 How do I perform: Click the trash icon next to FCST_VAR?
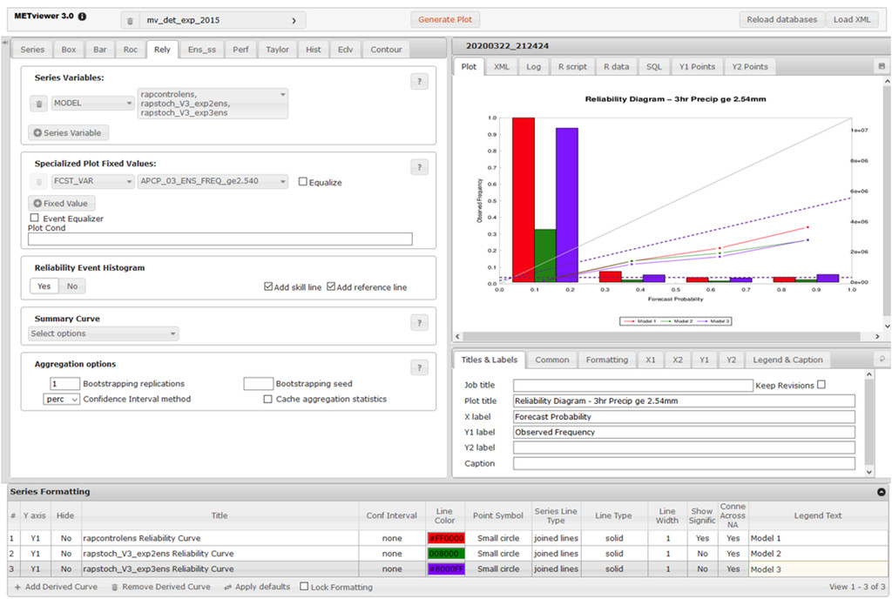tap(37, 181)
